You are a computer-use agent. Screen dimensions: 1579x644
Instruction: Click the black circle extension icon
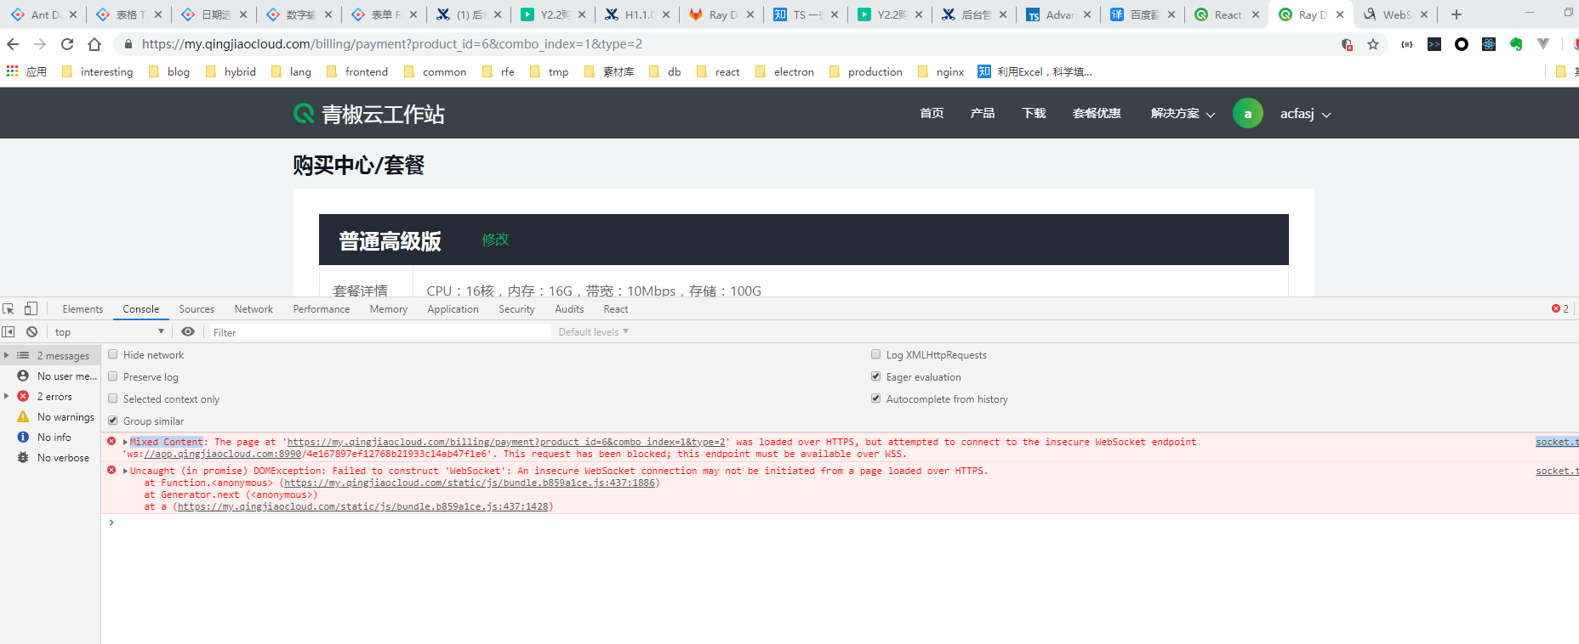pos(1462,44)
